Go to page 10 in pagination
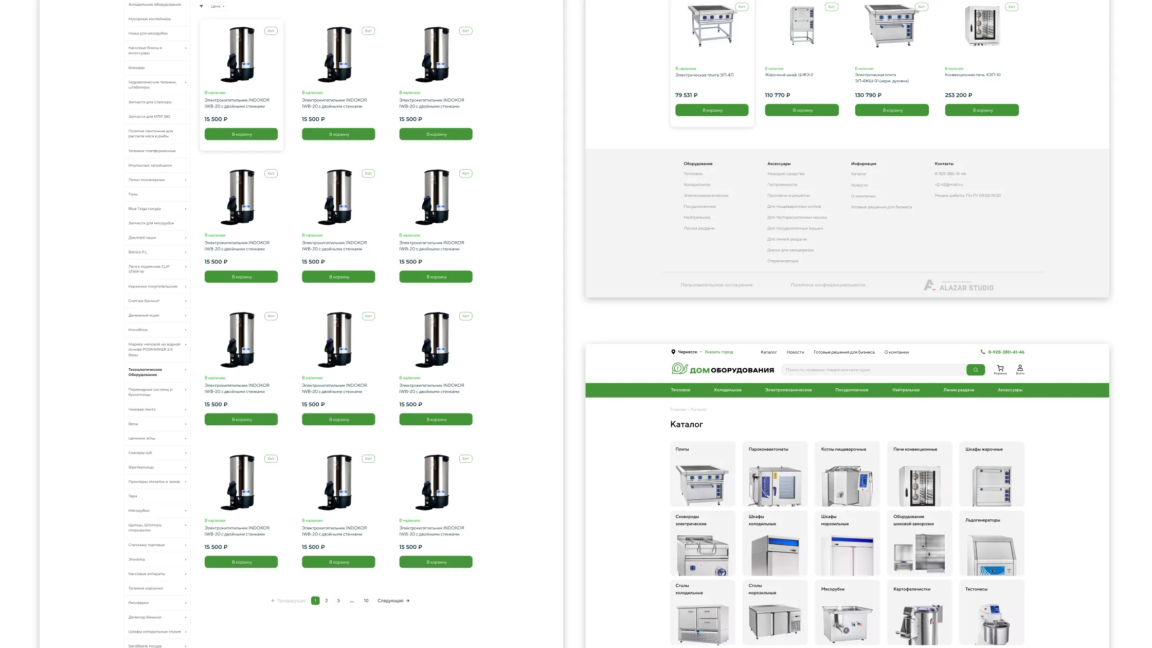The image size is (1152, 648). (x=366, y=601)
